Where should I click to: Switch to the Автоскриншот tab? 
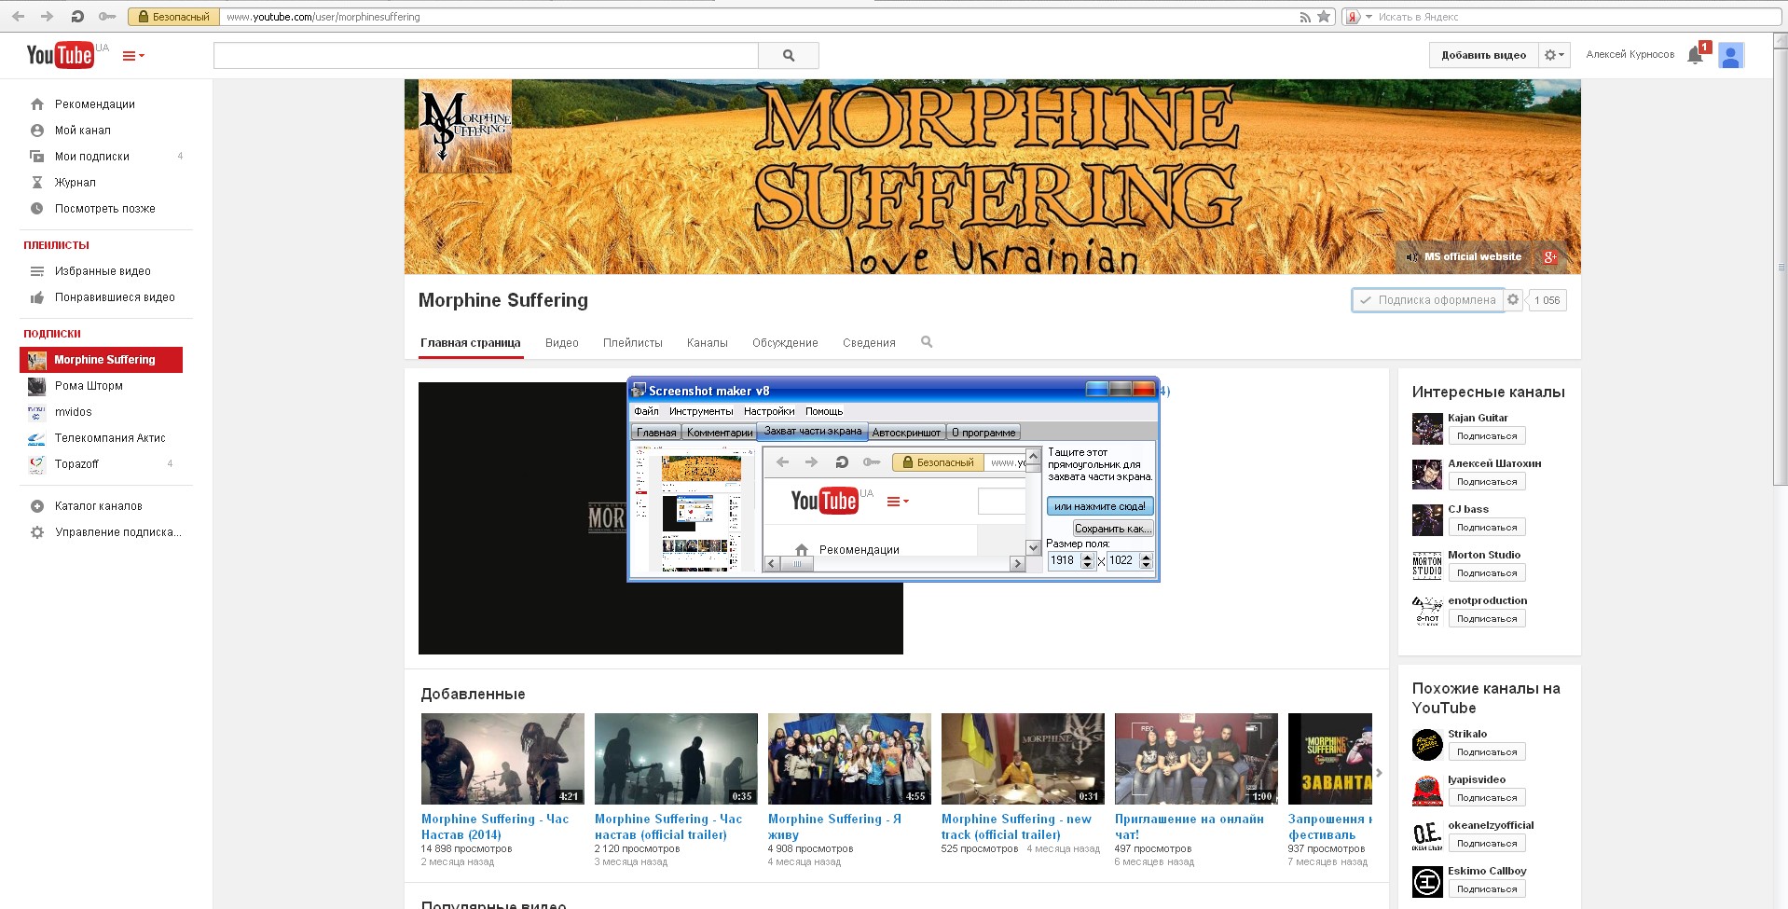click(x=906, y=433)
